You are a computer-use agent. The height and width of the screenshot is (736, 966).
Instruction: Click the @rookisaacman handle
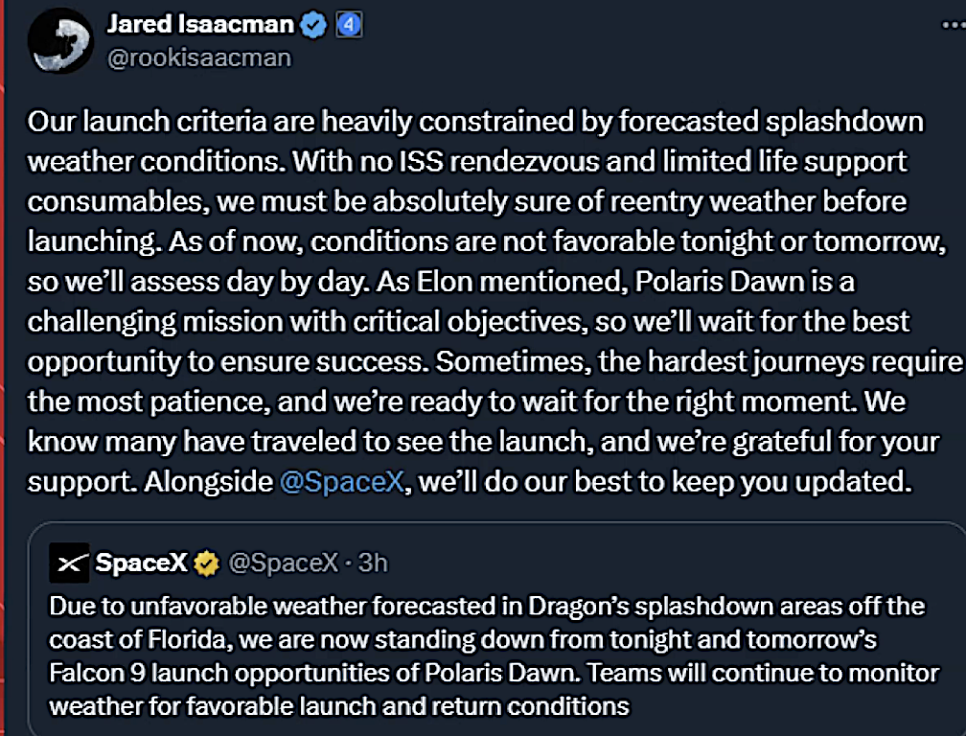pyautogui.click(x=198, y=57)
